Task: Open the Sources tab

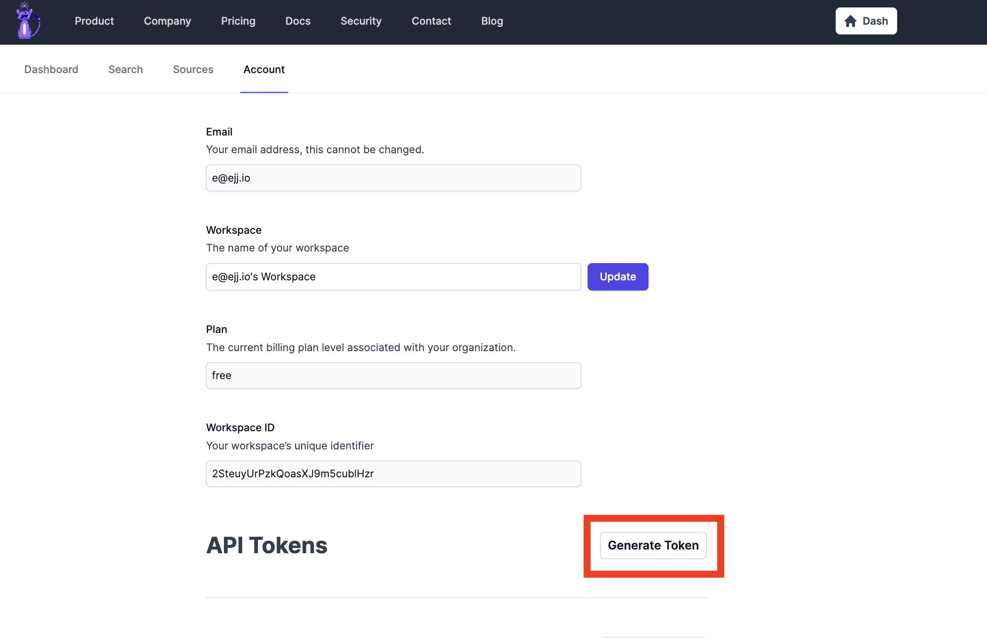Action: point(193,69)
